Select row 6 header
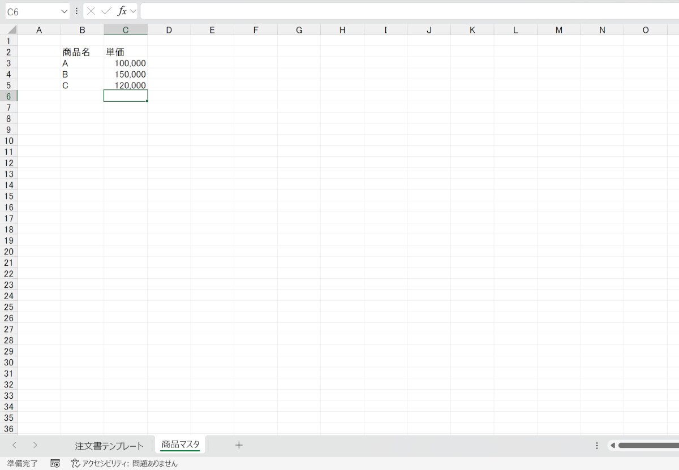 8,96
